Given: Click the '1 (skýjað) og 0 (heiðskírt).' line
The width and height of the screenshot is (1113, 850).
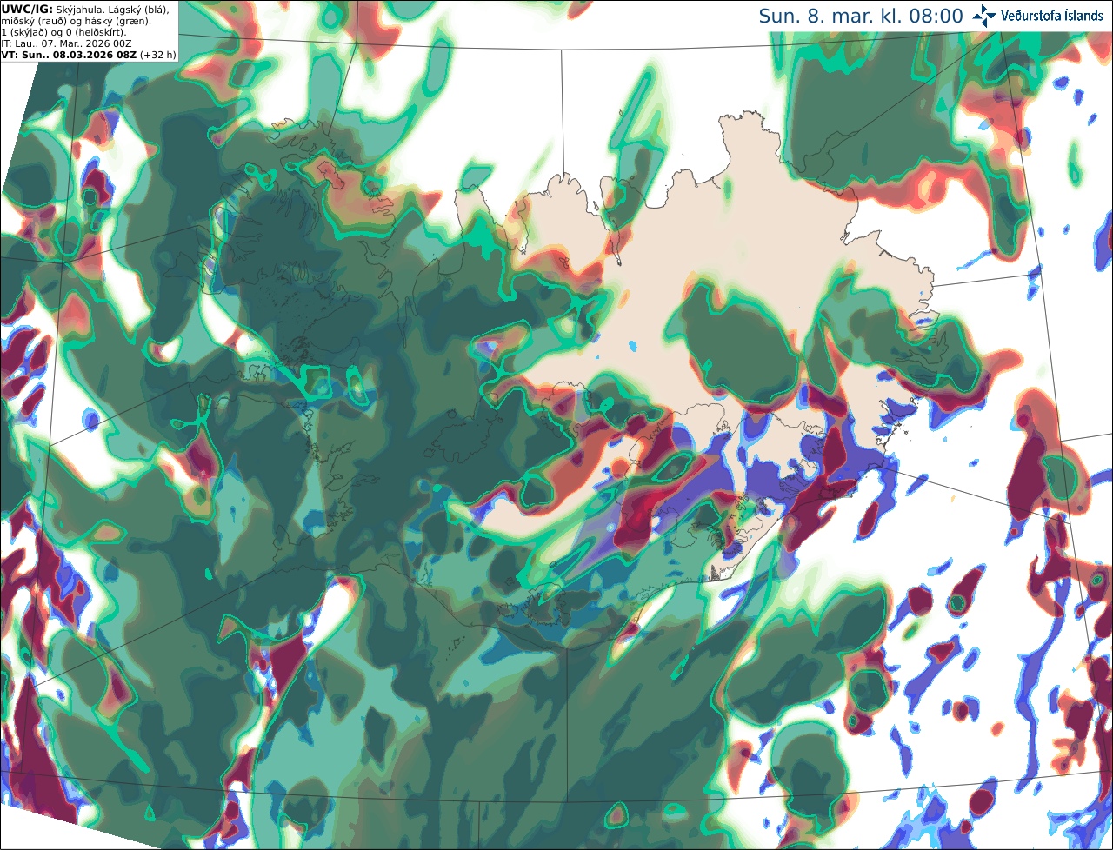Looking at the screenshot, I should pos(63,31).
